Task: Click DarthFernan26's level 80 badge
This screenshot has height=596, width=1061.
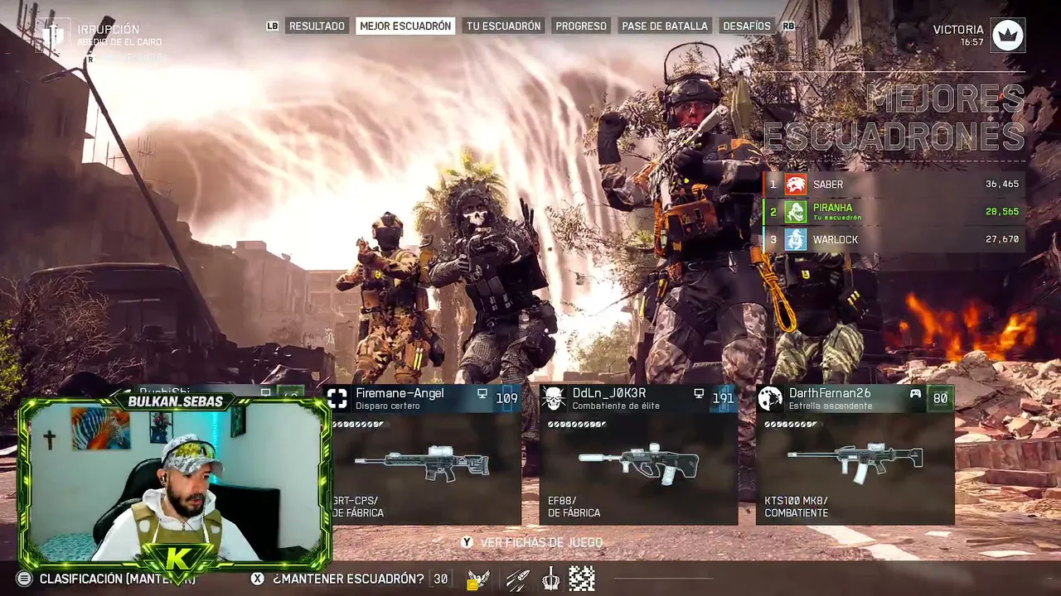Action: [940, 398]
